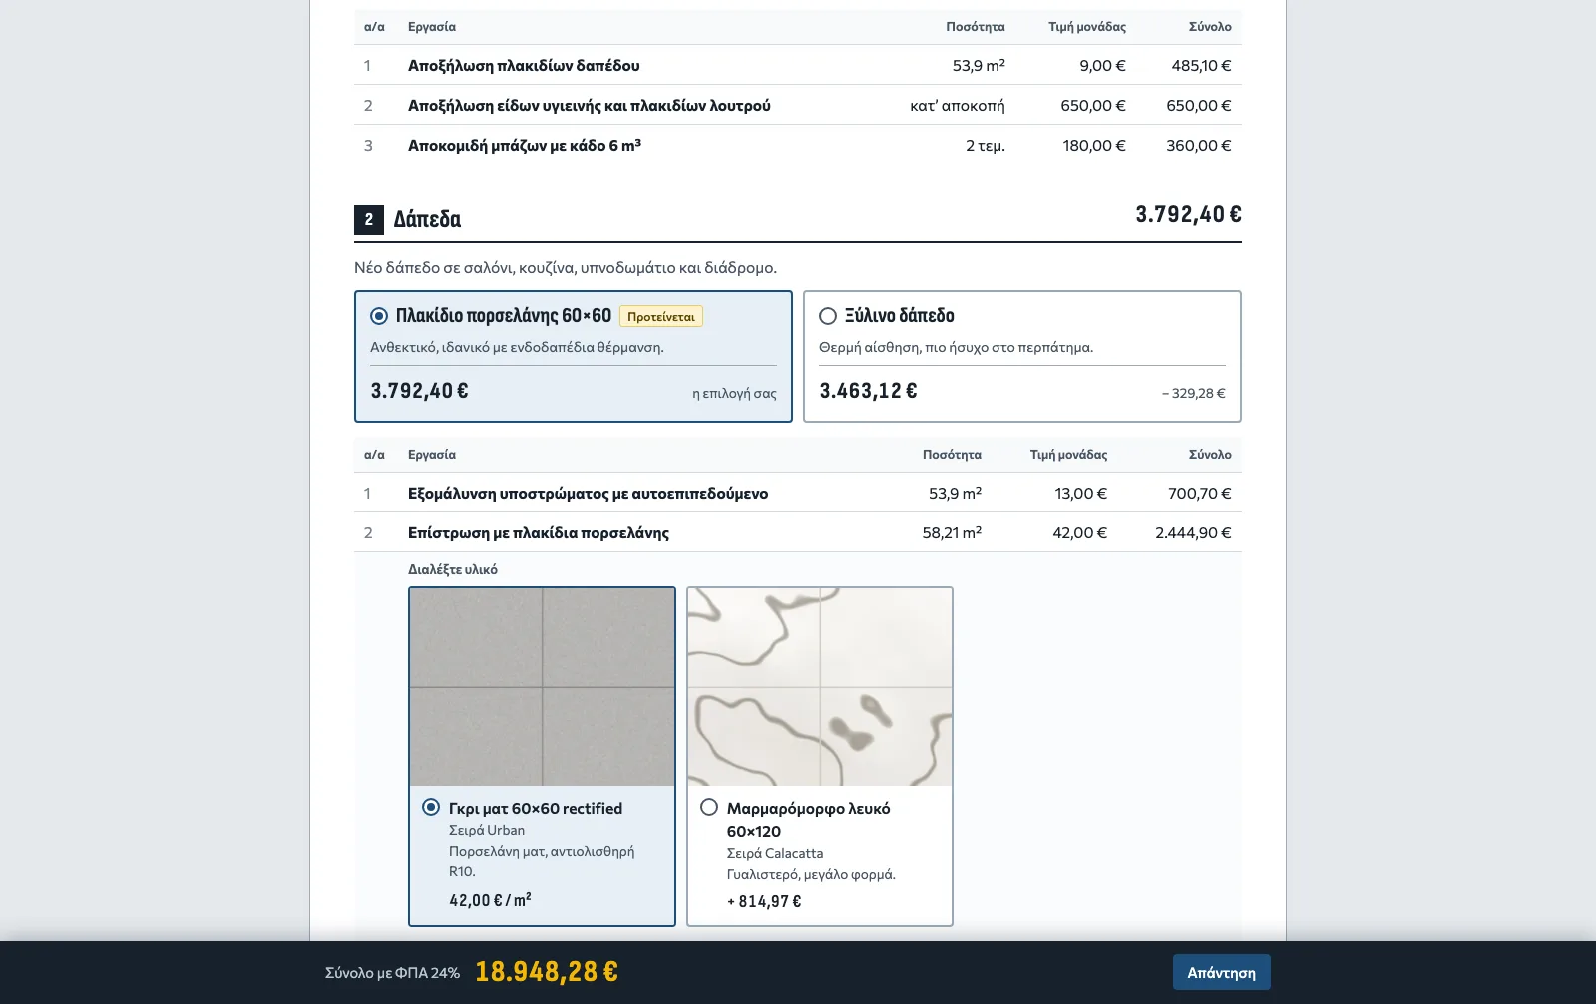The height and width of the screenshot is (1004, 1596).
Task: Click the 180,00 € unit price cell
Action: coord(1093,145)
